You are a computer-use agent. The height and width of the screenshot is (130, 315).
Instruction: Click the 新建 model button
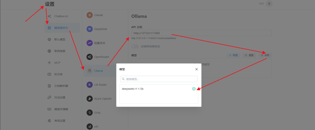tap(233, 55)
